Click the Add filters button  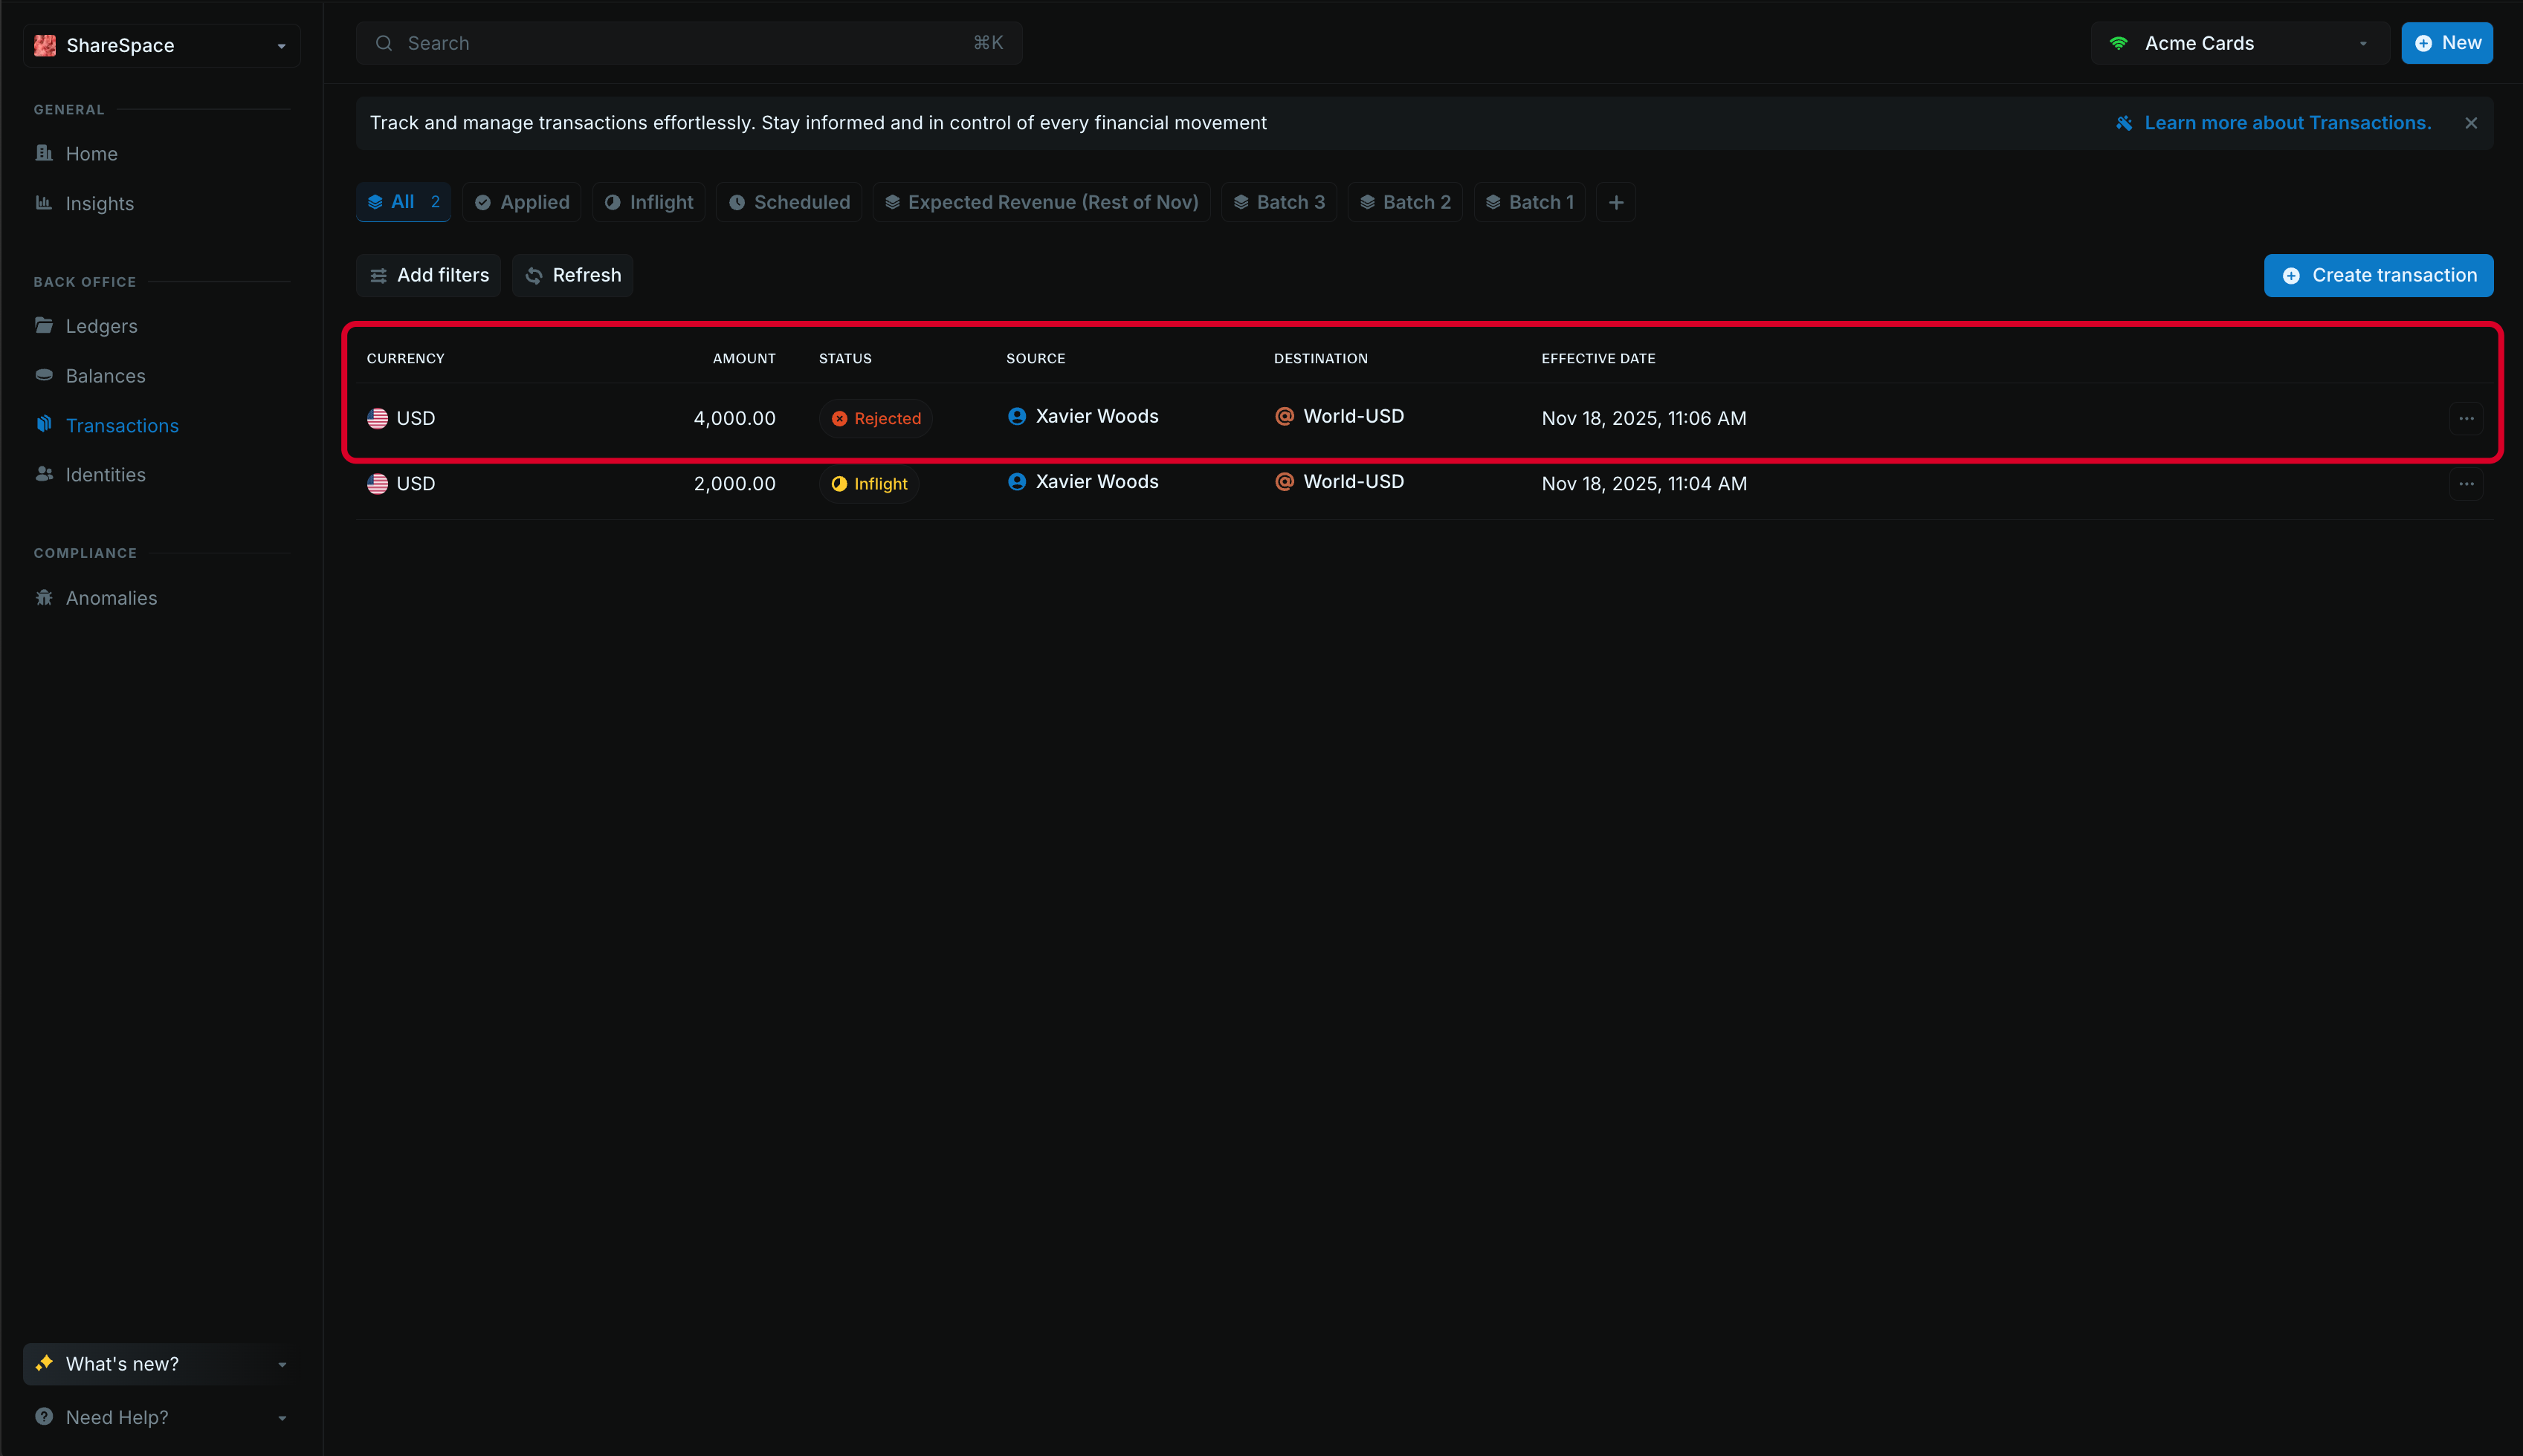pyautogui.click(x=428, y=275)
